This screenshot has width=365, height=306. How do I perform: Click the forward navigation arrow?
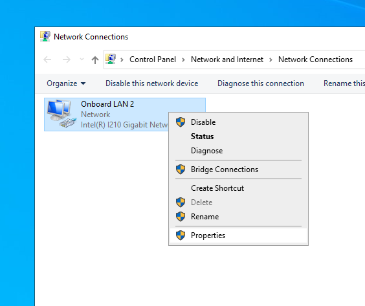coord(67,60)
